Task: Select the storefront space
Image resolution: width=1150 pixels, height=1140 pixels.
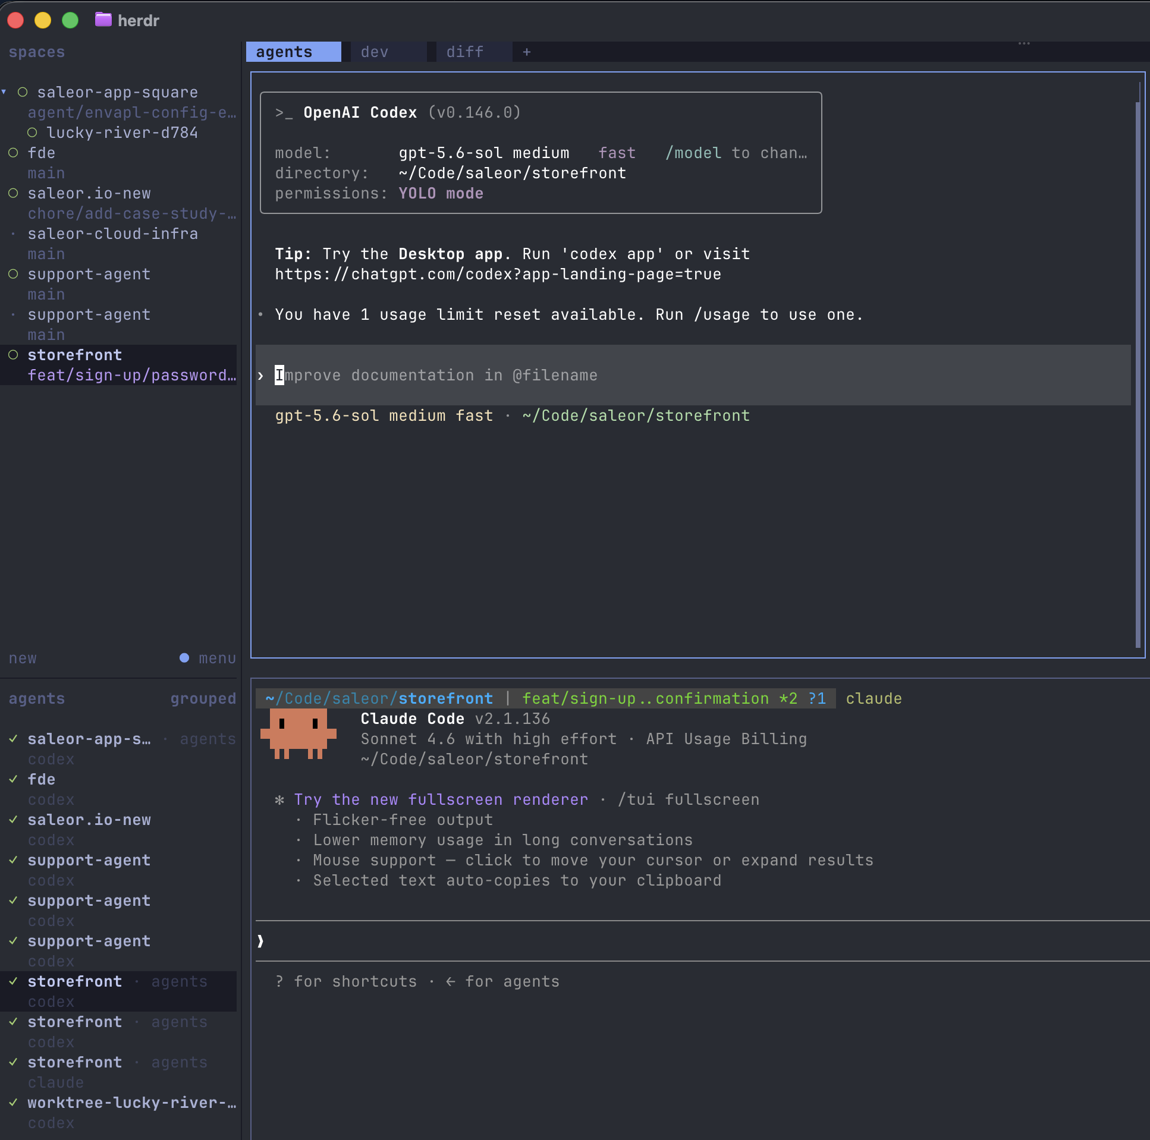Action: [74, 355]
